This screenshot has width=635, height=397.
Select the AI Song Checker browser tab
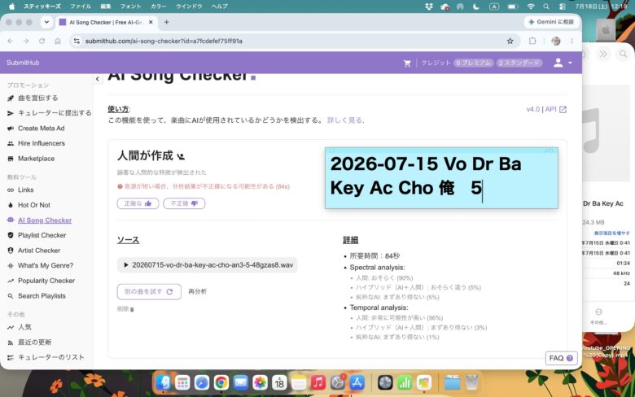106,22
